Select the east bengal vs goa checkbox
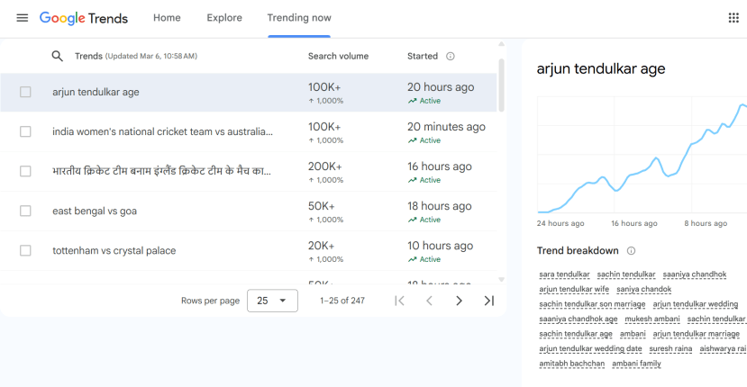This screenshot has width=747, height=387. [x=25, y=211]
